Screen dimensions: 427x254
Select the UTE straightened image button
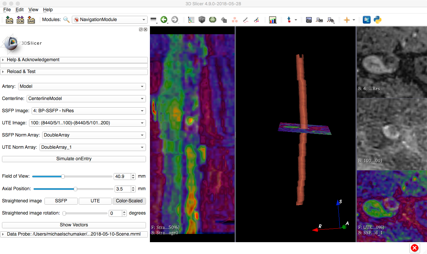pos(95,201)
